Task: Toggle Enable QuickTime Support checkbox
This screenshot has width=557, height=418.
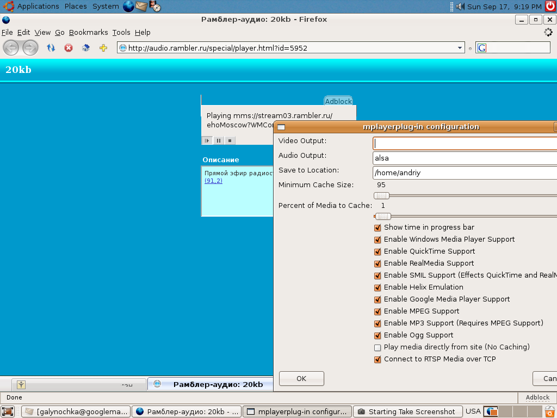Action: pyautogui.click(x=377, y=251)
